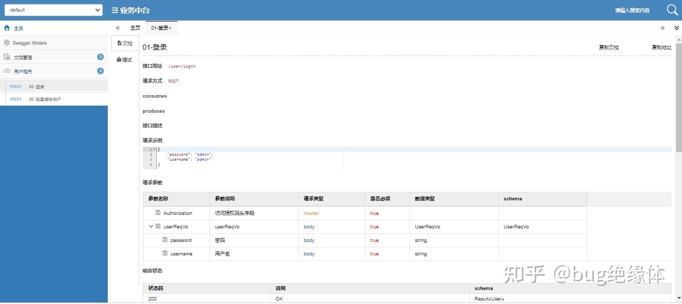
Task: Collapse the userReqVo parameter row
Action: [150, 226]
